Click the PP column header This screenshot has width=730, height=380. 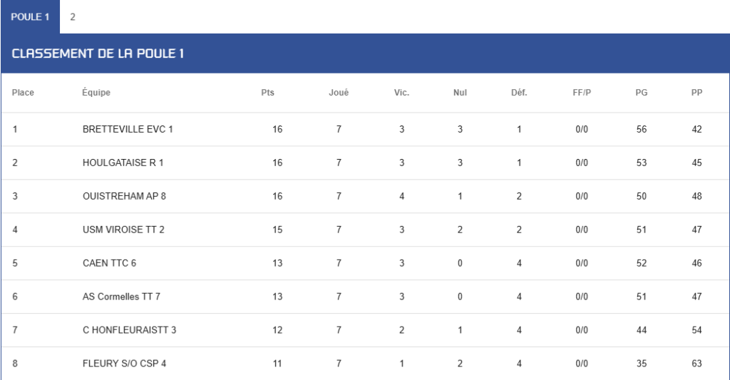[x=697, y=93]
